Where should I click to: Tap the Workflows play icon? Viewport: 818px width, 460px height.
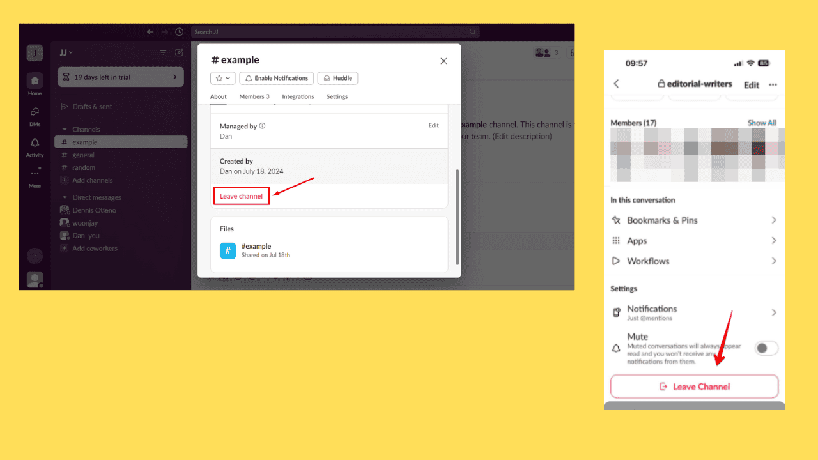click(616, 261)
